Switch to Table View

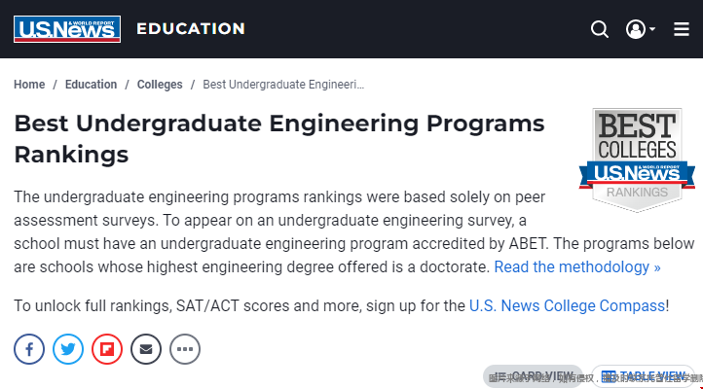[x=644, y=376]
